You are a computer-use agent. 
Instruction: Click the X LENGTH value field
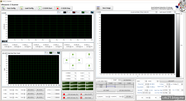pyautogui.click(x=105, y=97)
